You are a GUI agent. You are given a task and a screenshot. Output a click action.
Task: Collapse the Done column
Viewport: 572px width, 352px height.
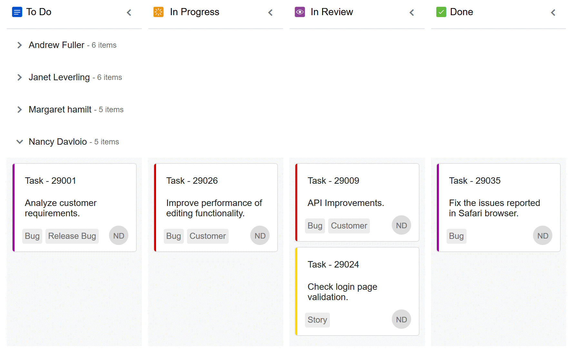(553, 13)
